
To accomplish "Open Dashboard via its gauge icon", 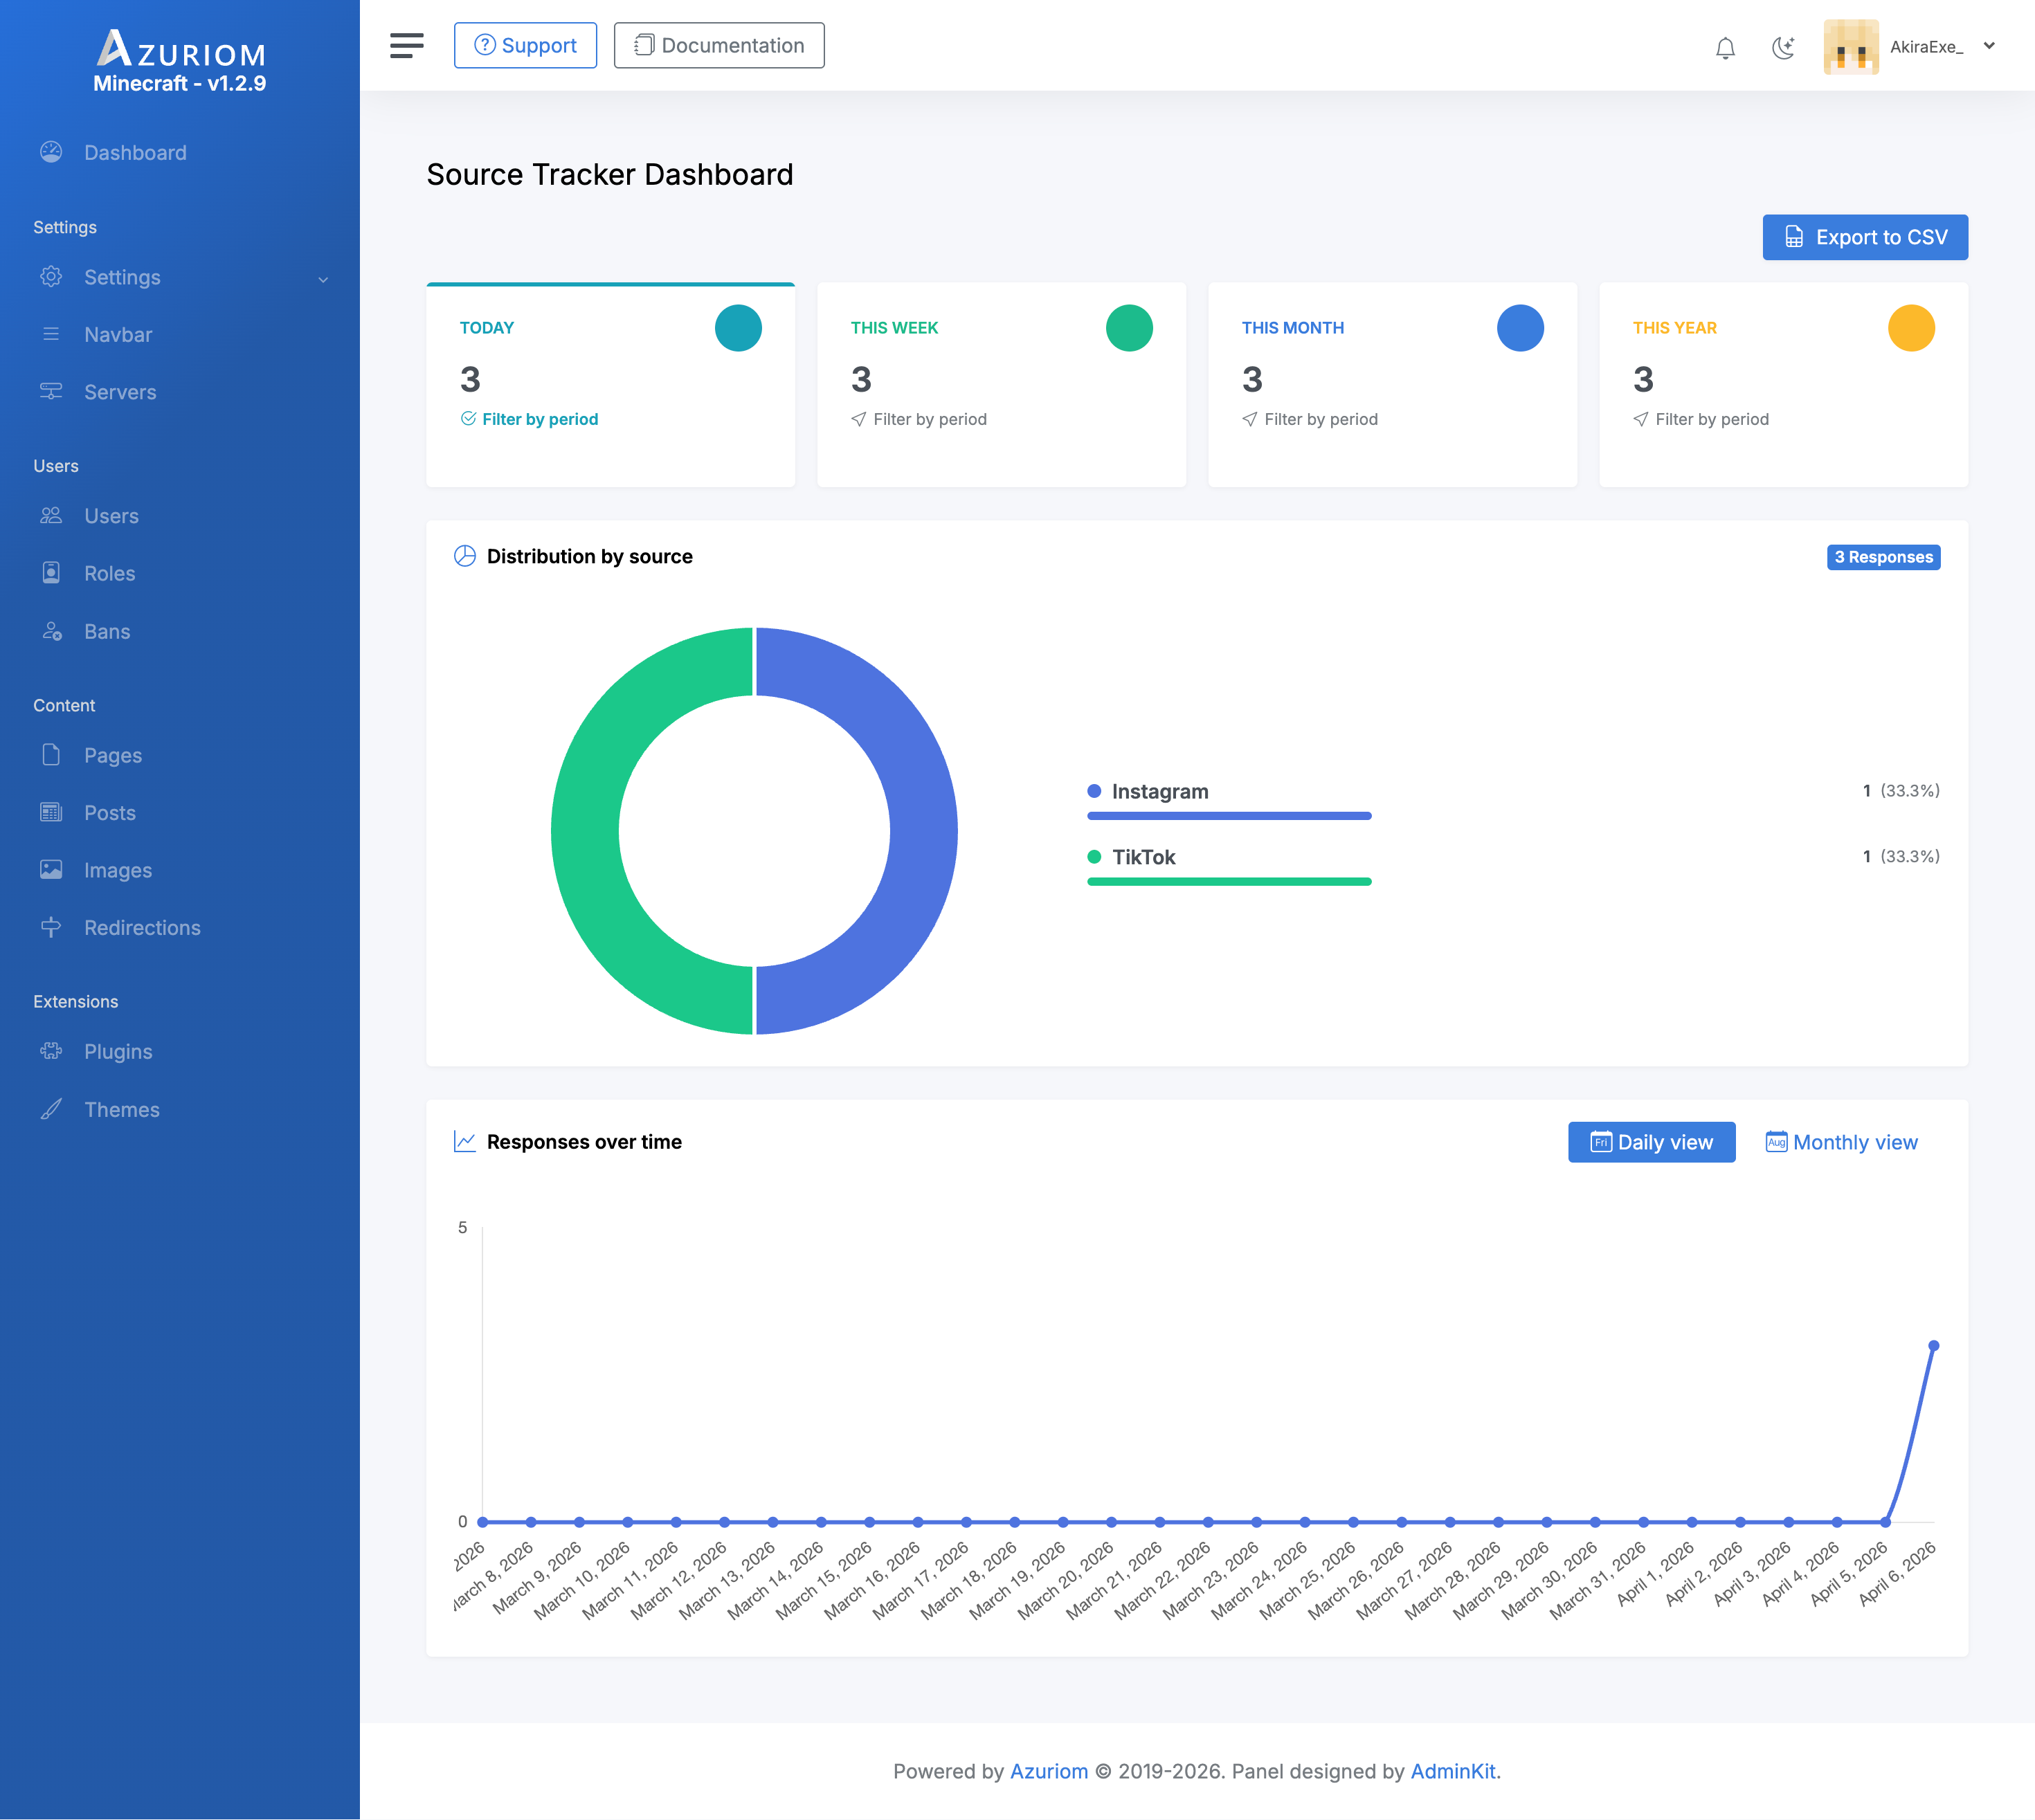I will click(51, 152).
